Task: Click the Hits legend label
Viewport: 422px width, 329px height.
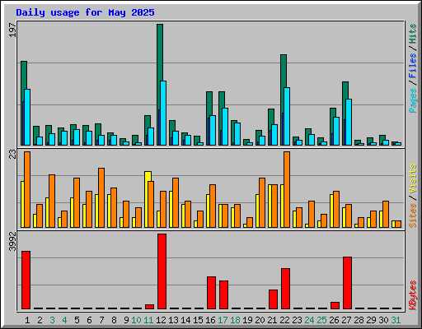Action: (413, 34)
